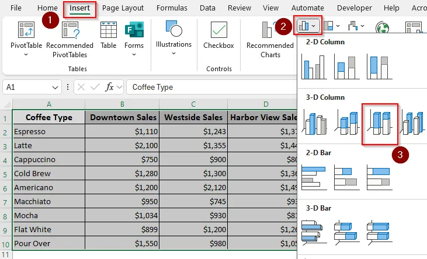427x259 pixels.
Task: Switch to the Page Layout tab
Action: (x=123, y=8)
